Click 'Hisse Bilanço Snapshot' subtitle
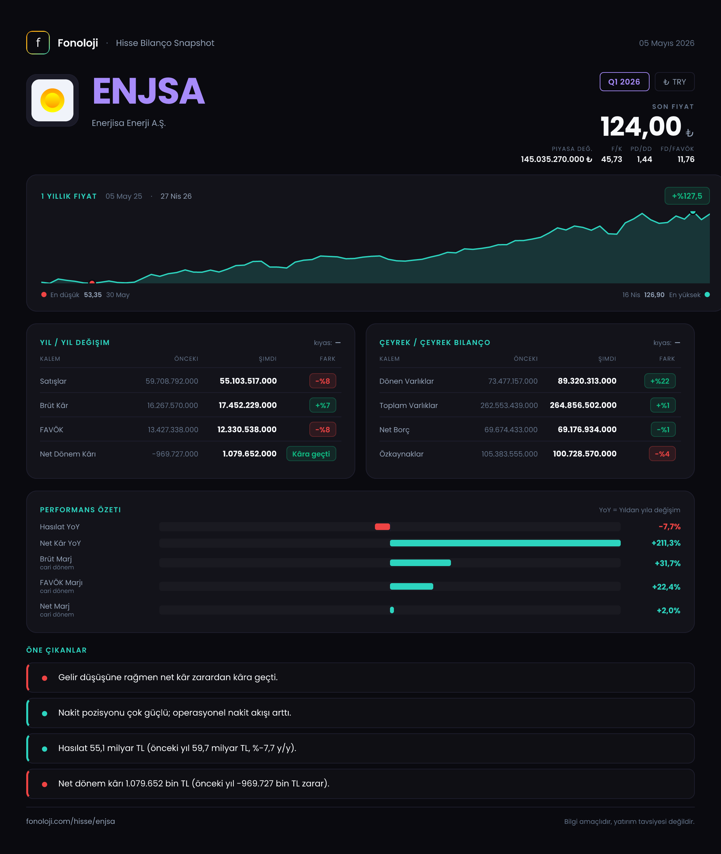 [165, 43]
